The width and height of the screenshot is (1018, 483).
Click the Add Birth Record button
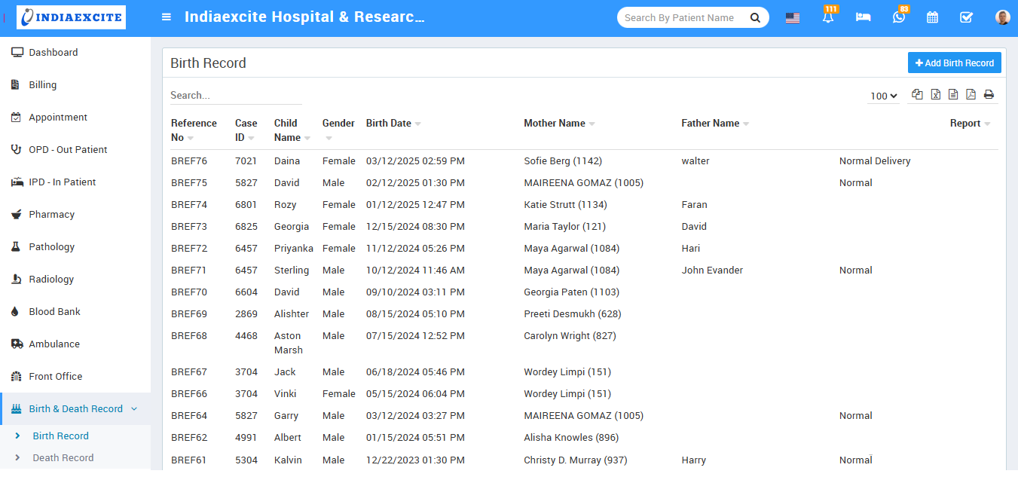coord(954,63)
